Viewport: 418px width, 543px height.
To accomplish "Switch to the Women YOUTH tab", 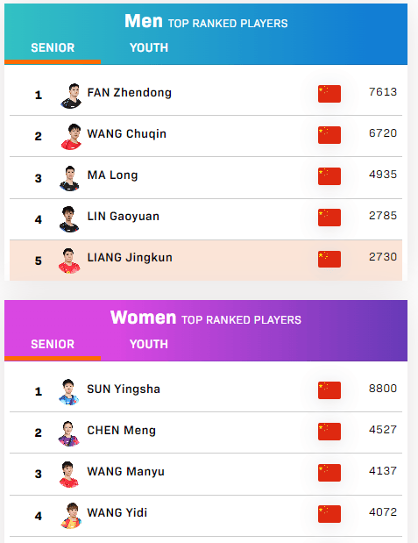I will coord(149,344).
